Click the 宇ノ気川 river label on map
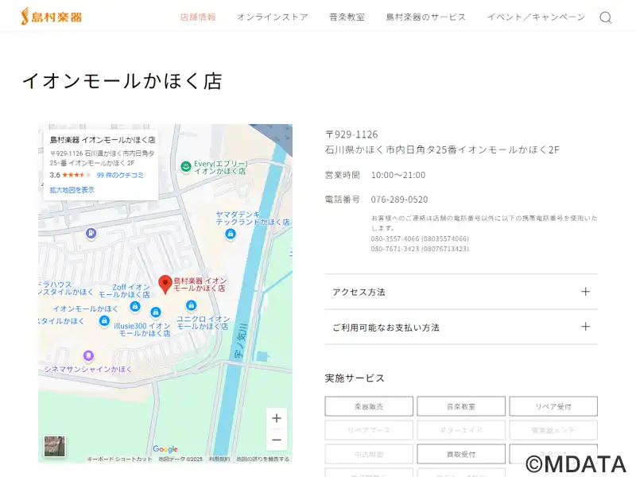 click(x=240, y=342)
